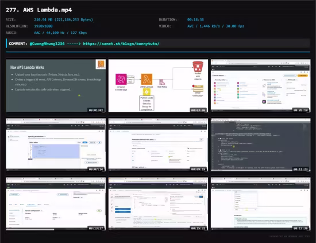The image size is (316, 243).
Task: Open the AWS Console Home thumbnail at 00:05:10
Action: tap(261, 86)
